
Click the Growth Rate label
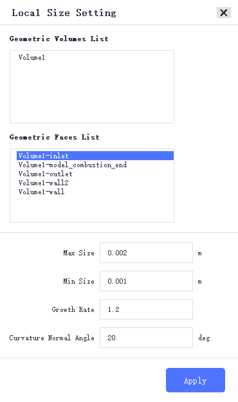tap(73, 309)
